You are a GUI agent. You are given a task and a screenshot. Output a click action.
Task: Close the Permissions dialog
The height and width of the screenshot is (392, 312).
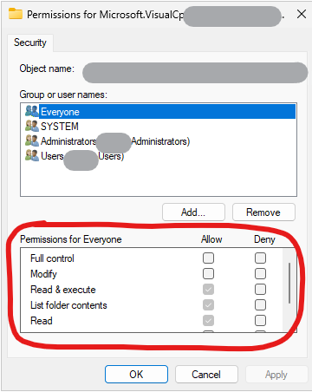point(302,14)
